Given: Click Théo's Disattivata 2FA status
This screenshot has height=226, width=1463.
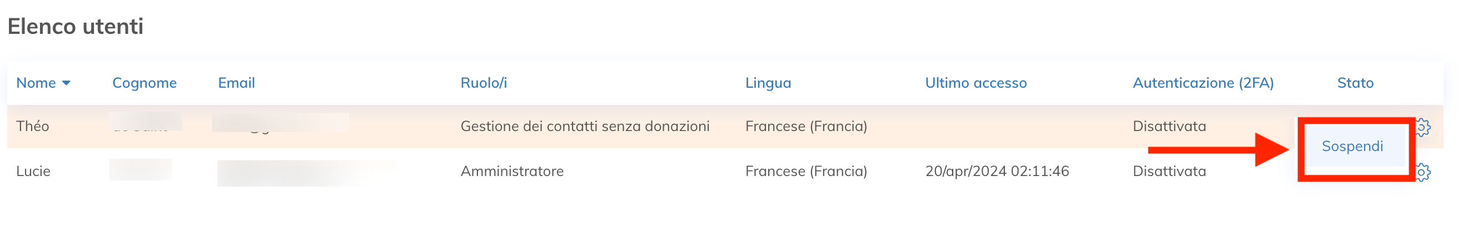Looking at the screenshot, I should pyautogui.click(x=1169, y=126).
